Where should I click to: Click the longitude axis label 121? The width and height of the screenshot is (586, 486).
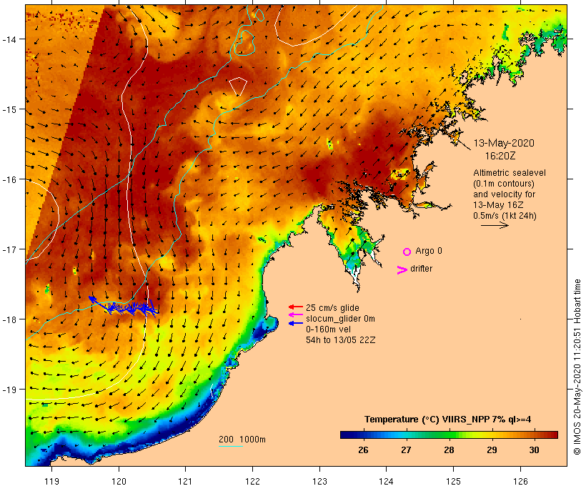point(185,482)
